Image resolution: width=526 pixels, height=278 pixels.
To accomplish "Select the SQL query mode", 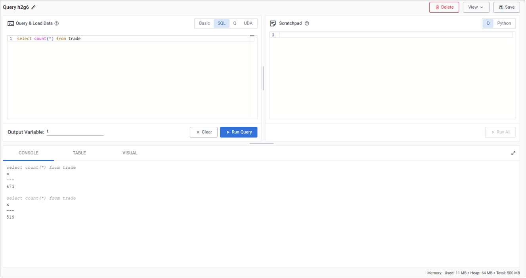I will click(x=222, y=23).
